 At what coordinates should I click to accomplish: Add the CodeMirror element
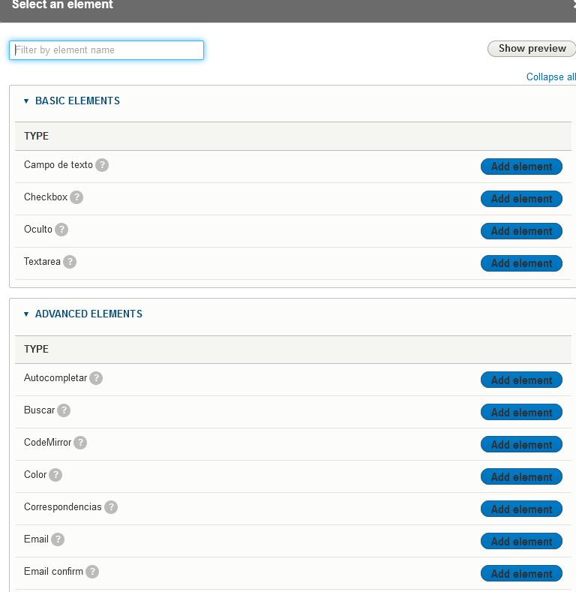point(521,444)
